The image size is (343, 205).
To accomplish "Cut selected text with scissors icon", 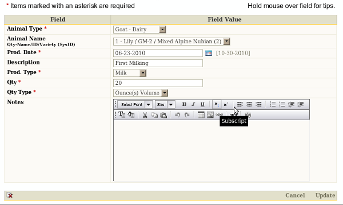I will coord(145,115).
